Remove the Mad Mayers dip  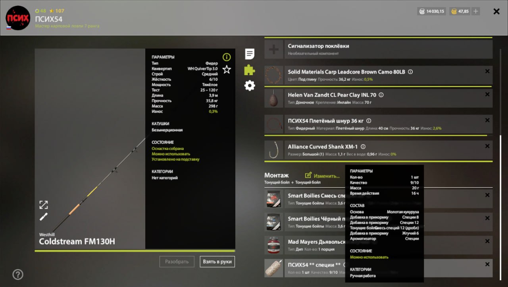tap(487, 241)
